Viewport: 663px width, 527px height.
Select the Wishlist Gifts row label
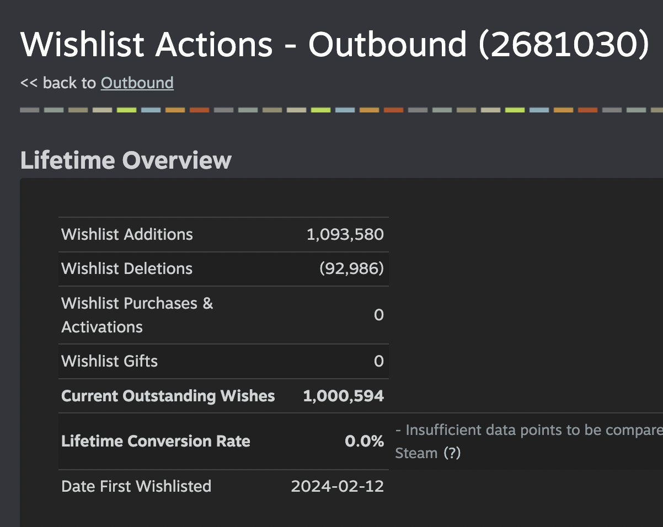pyautogui.click(x=109, y=361)
